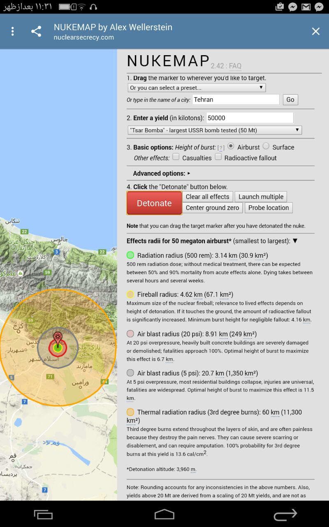The height and width of the screenshot is (527, 329).
Task: Tap the share icon in header
Action: (36, 31)
